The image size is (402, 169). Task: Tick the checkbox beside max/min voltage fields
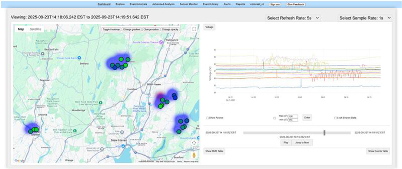(x=275, y=118)
